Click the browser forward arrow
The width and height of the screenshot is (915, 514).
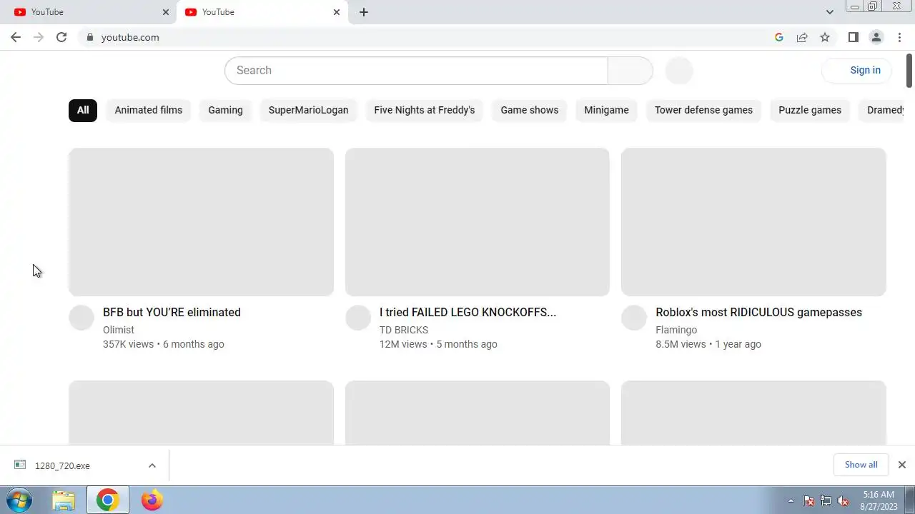(39, 37)
